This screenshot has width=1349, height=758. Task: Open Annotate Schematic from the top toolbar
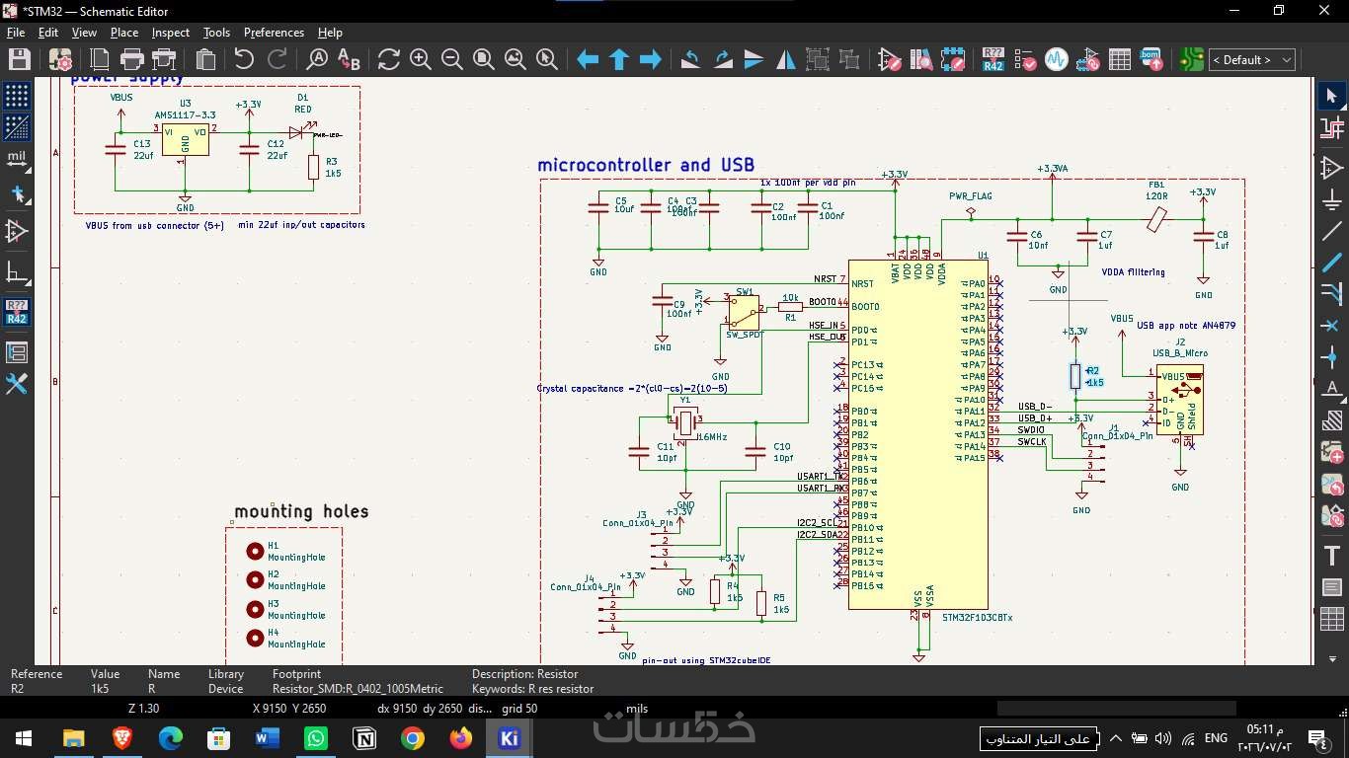[992, 59]
